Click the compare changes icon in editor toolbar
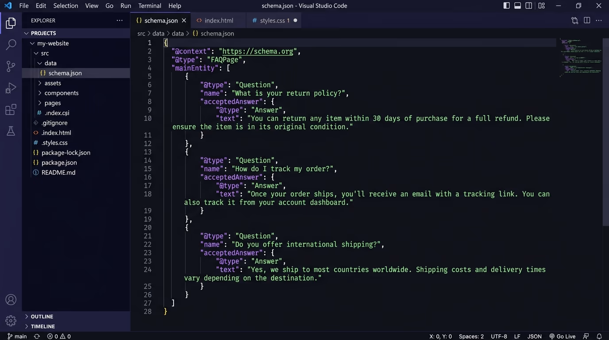The width and height of the screenshot is (609, 340). [x=574, y=20]
